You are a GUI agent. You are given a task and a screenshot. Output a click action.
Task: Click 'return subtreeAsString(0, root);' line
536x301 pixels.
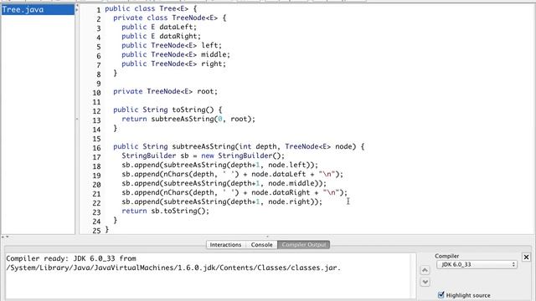[x=188, y=119]
